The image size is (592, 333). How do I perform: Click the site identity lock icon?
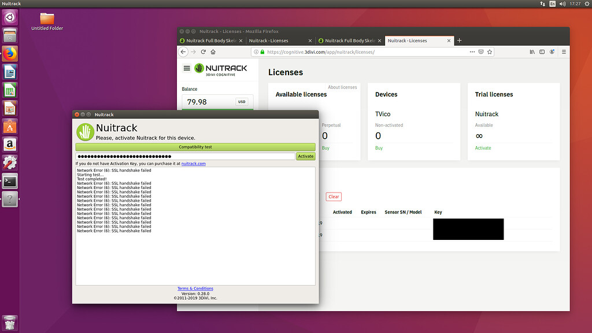[x=262, y=51]
